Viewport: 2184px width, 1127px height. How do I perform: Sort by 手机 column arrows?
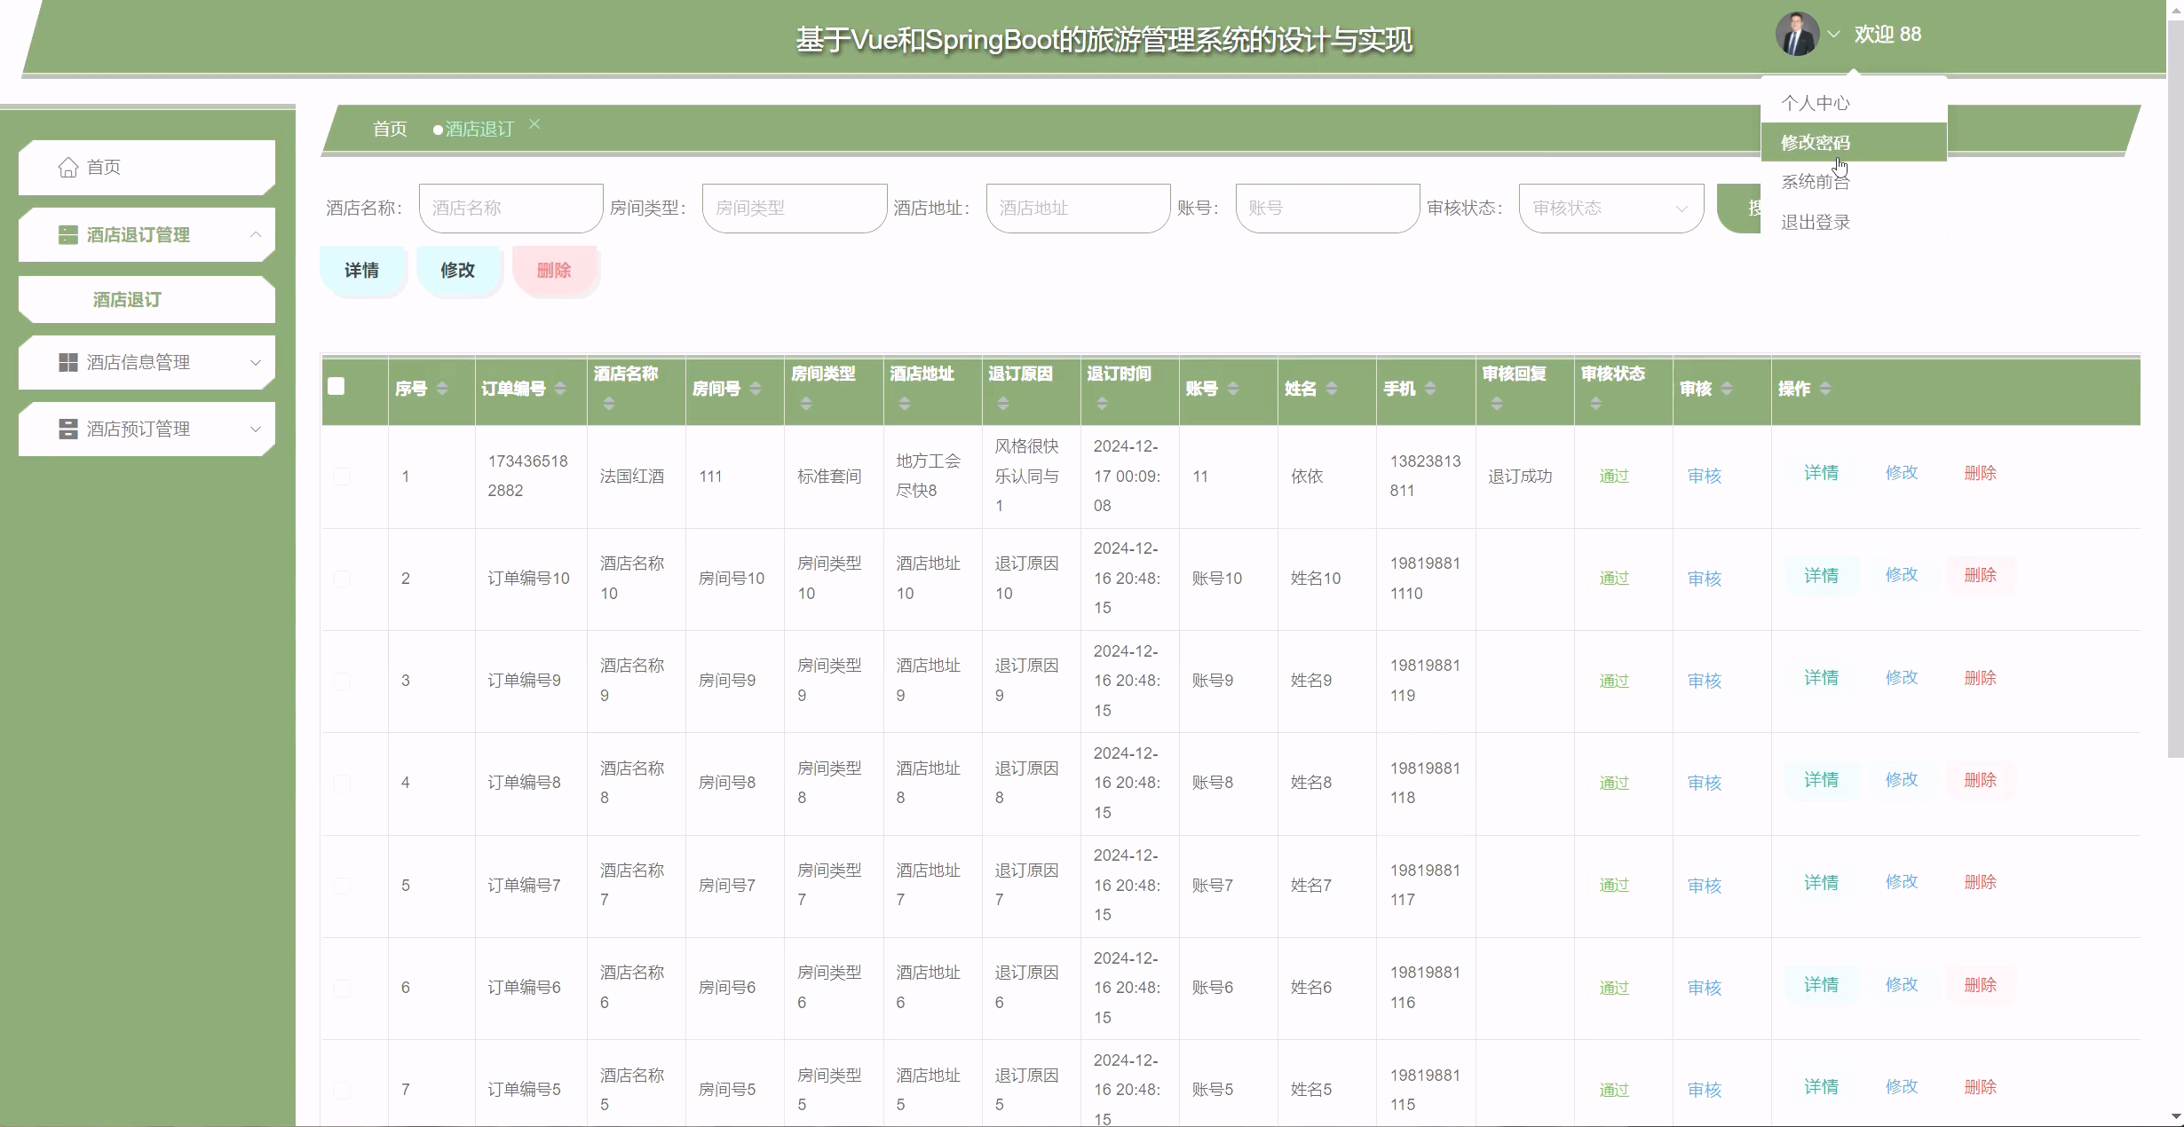(x=1430, y=389)
